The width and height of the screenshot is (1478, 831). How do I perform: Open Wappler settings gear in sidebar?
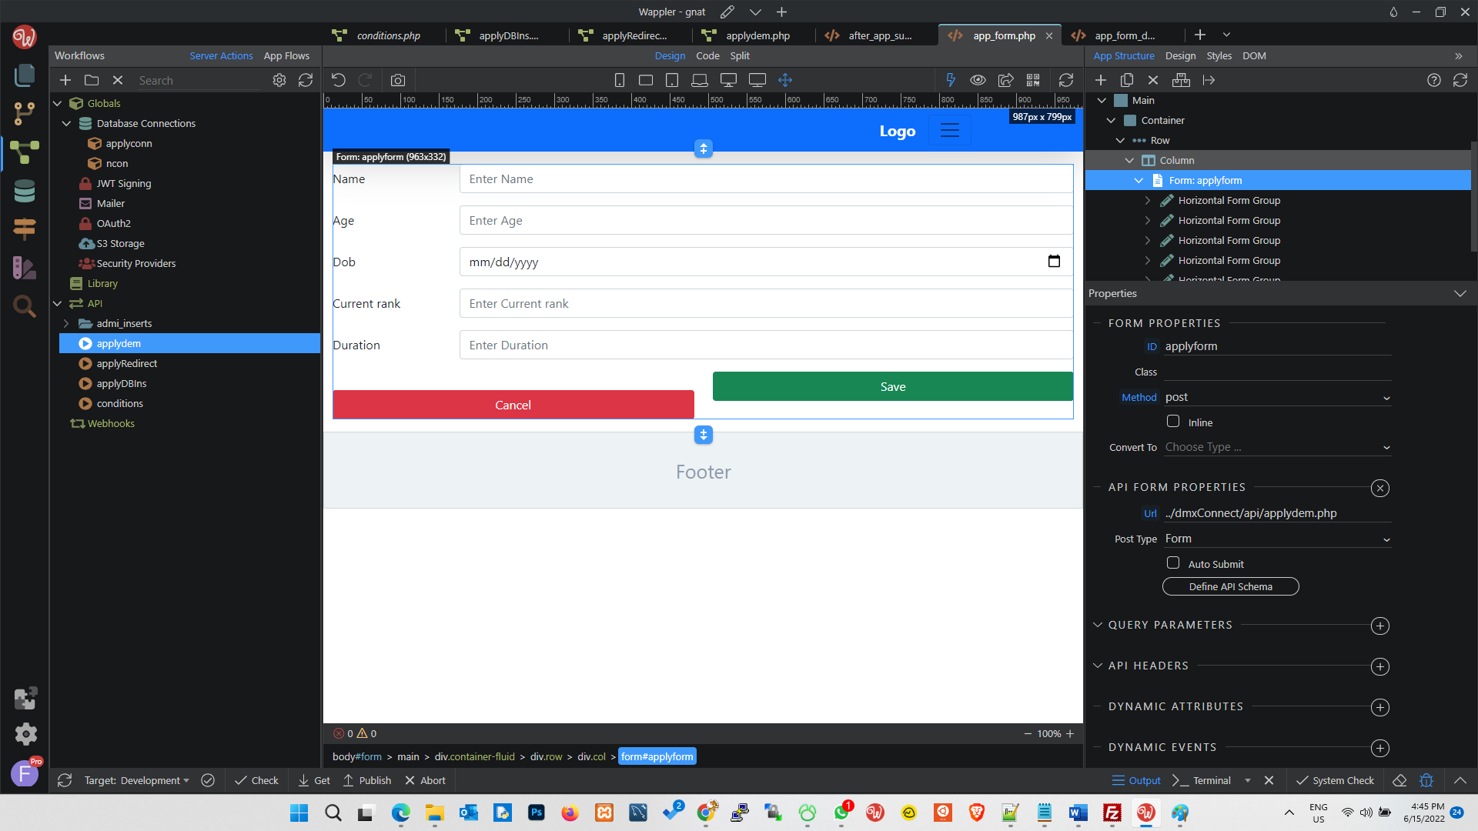click(x=25, y=734)
